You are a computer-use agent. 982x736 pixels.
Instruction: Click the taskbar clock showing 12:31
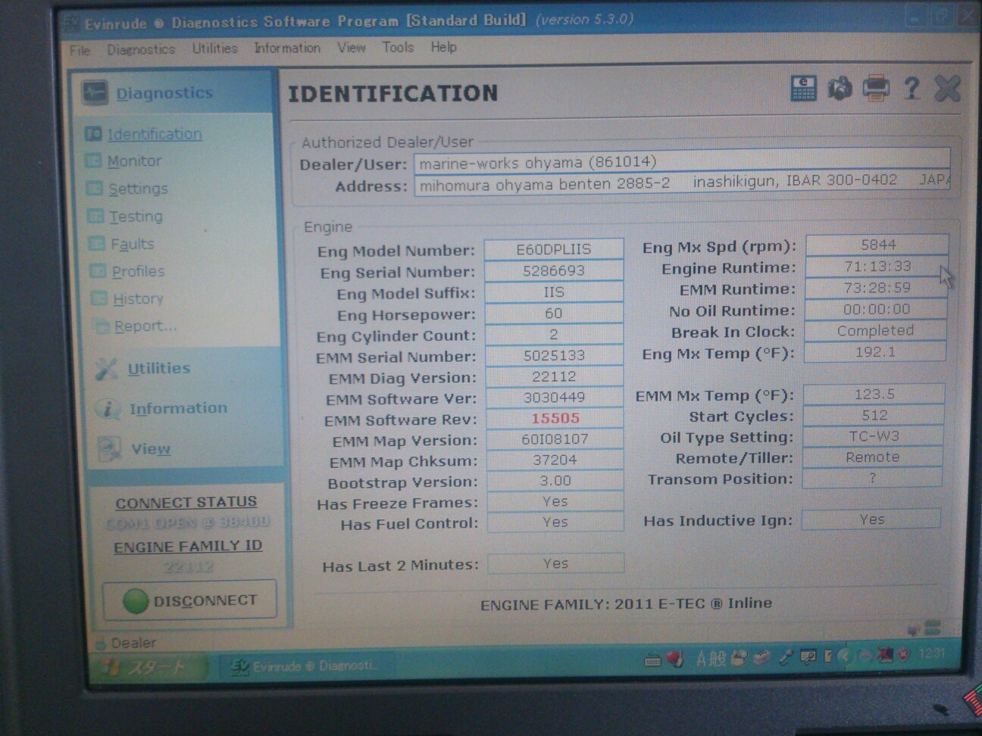point(931,653)
